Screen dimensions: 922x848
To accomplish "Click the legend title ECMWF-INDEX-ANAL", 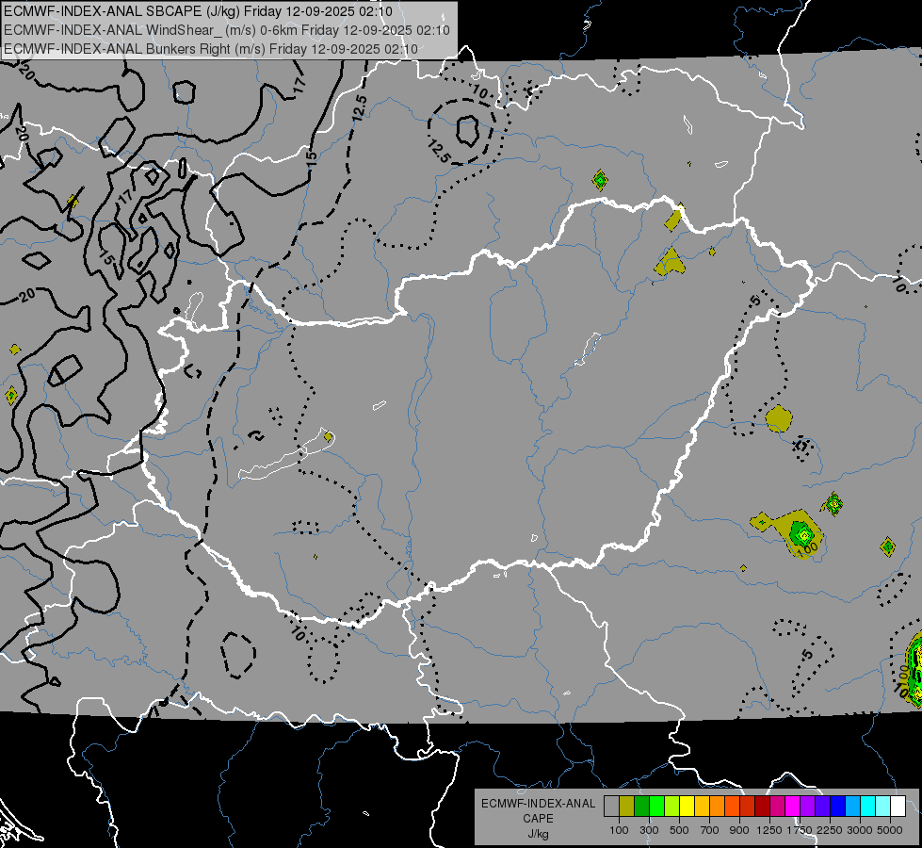I will coord(538,804).
